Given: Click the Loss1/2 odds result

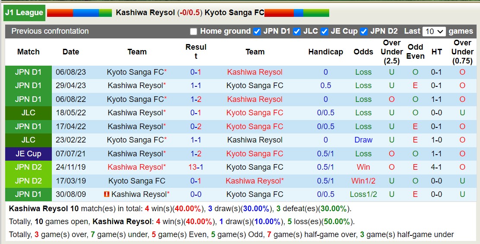Looking at the screenshot, I should click(363, 194).
